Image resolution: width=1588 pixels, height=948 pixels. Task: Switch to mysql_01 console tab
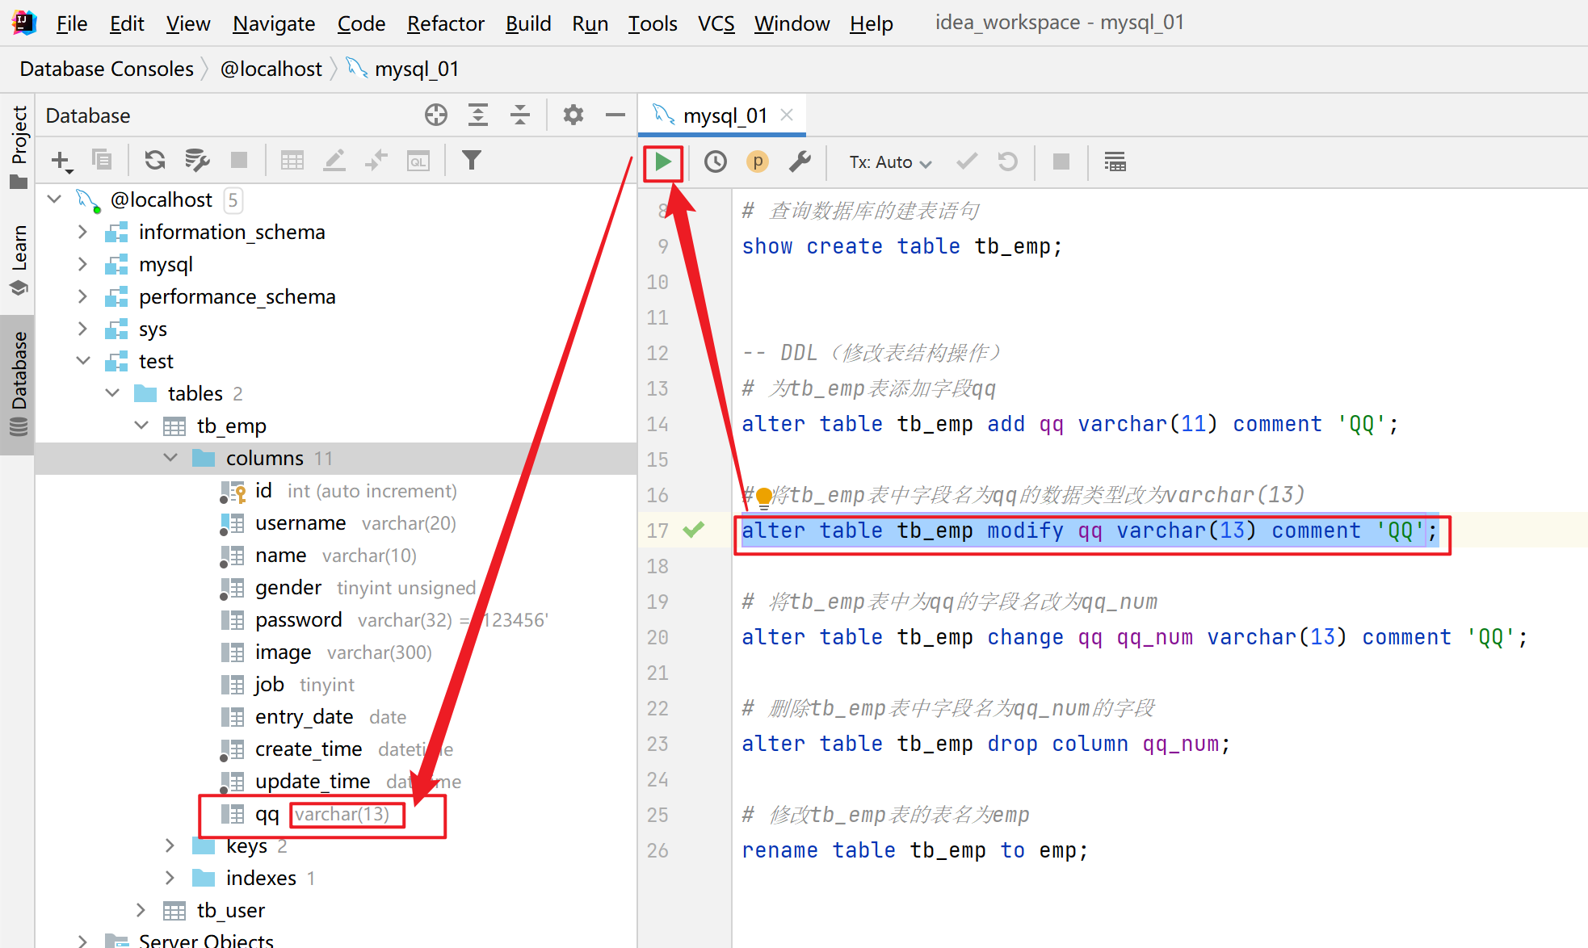(724, 115)
